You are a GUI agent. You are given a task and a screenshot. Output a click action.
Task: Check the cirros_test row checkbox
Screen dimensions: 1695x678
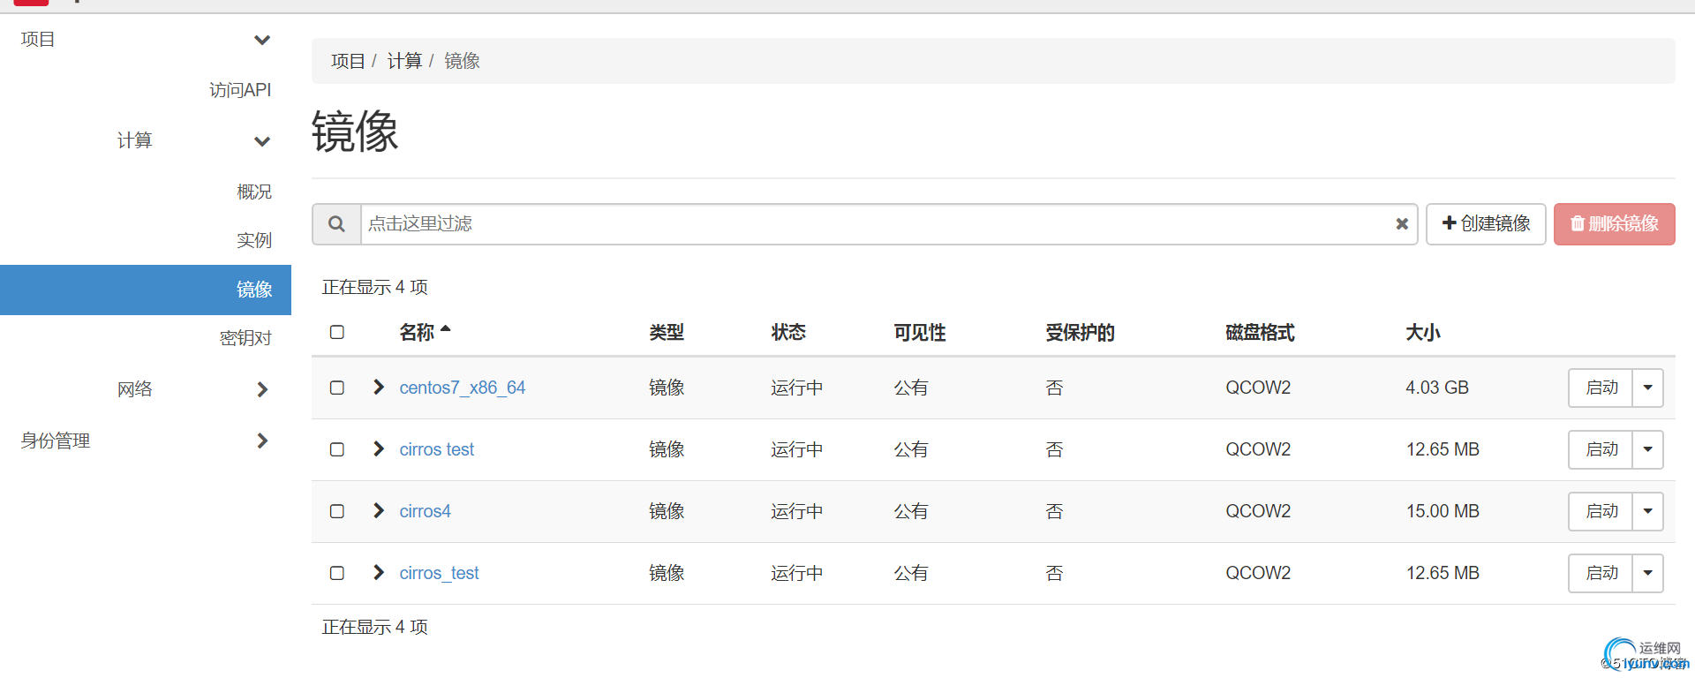pyautogui.click(x=336, y=573)
